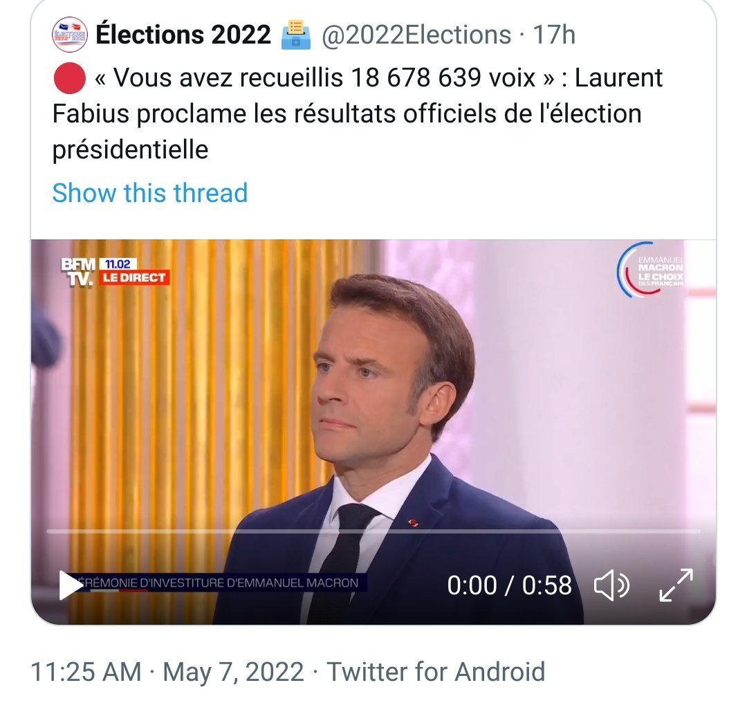747x703 pixels.
Task: Click the red circle emoji in tweet
Action: coord(68,79)
